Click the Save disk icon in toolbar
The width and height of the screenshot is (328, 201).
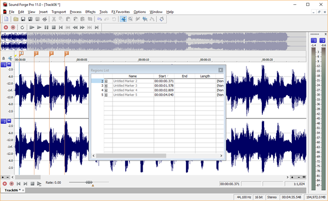[x=23, y=19]
